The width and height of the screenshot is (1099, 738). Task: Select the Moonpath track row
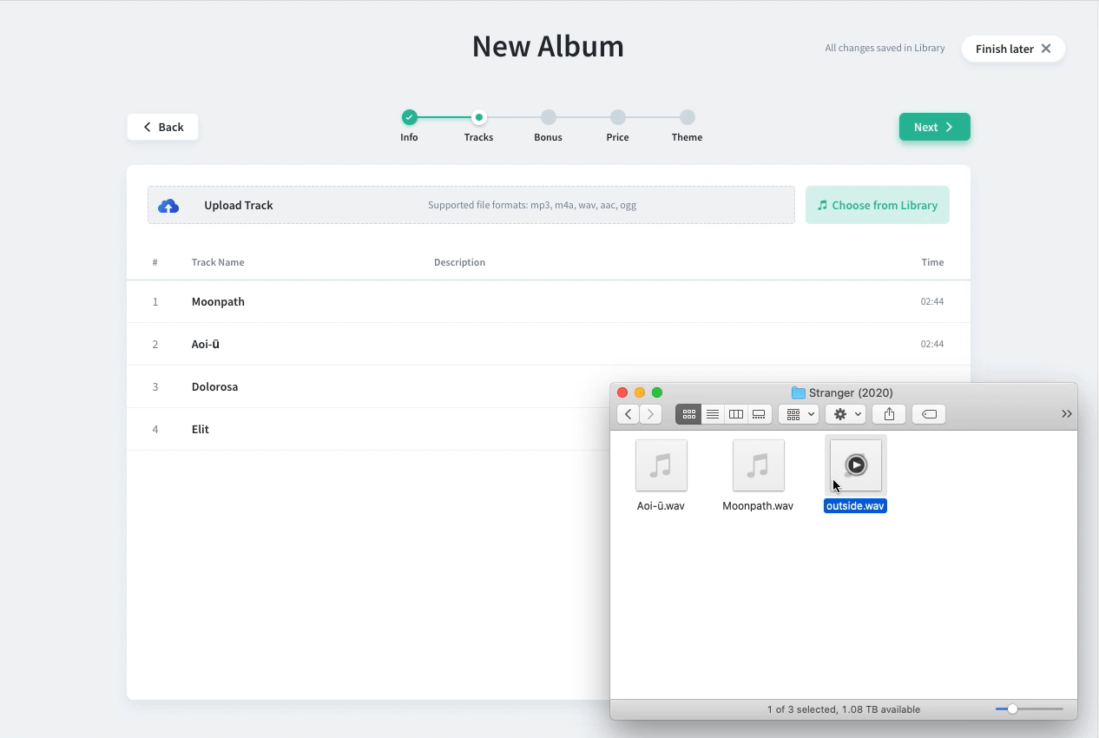549,301
